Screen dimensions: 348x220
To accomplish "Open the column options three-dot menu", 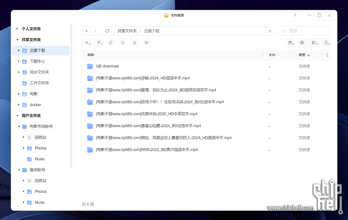I will (x=327, y=55).
